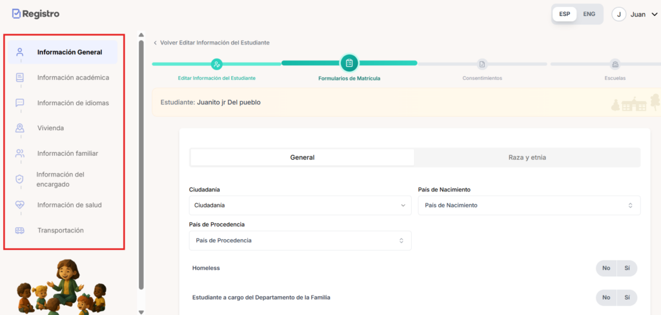Click the Vivienda location pin icon

pyautogui.click(x=20, y=128)
